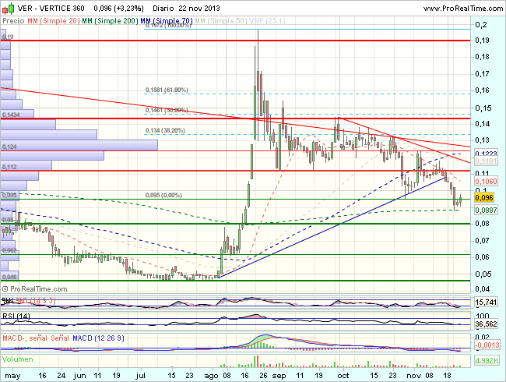Click the green 0,0887 price tag

486,210
